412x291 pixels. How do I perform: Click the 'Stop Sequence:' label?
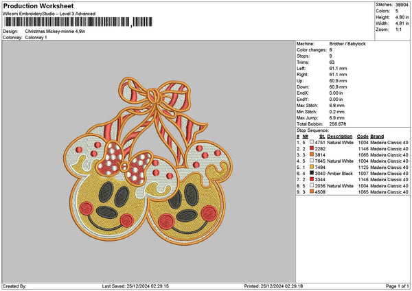312,130
